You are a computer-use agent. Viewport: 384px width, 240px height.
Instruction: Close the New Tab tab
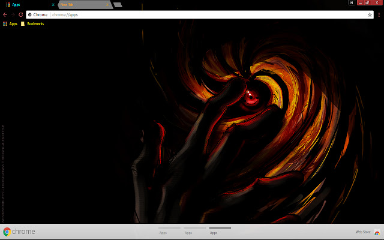(x=107, y=5)
